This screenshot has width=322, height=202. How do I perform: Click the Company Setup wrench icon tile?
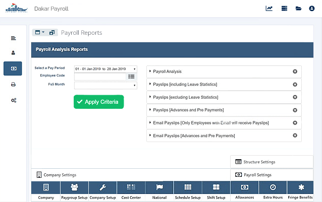102,187
